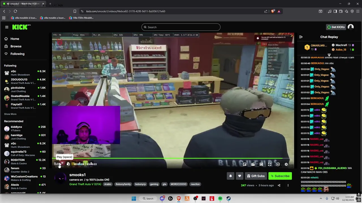Image resolution: width=362 pixels, height=203 pixels.
Task: Open xQc channel under Following
Action: pos(25,73)
